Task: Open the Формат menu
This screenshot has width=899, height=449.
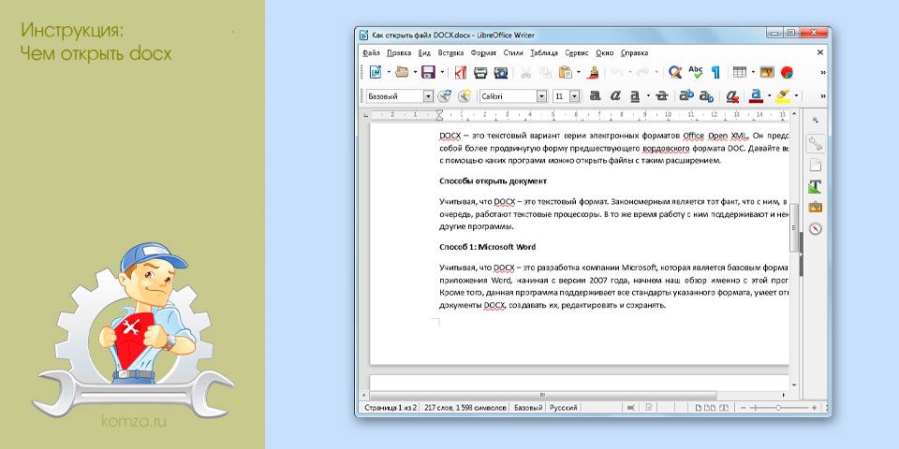Action: coord(483,52)
